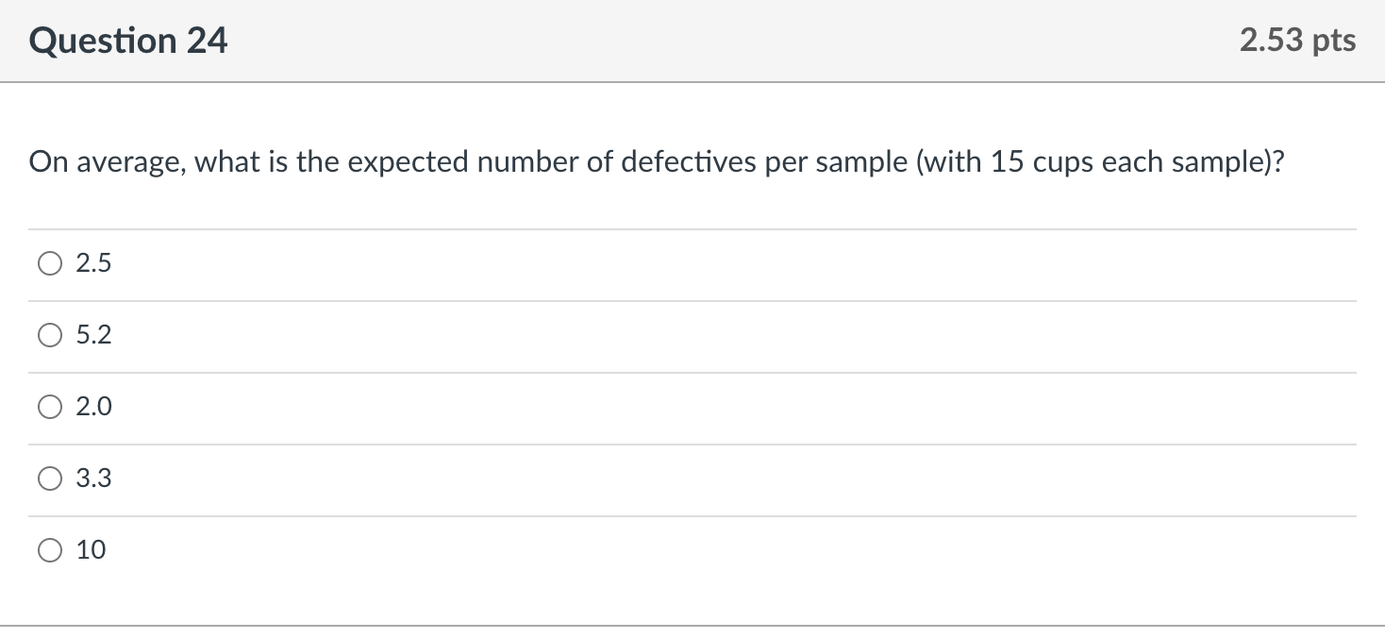Click the "2.5" answer label text

pyautogui.click(x=93, y=264)
